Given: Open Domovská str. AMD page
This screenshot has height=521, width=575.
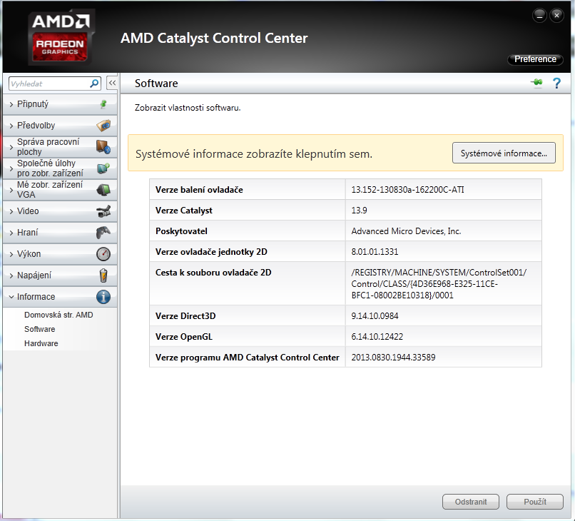Looking at the screenshot, I should tap(58, 315).
